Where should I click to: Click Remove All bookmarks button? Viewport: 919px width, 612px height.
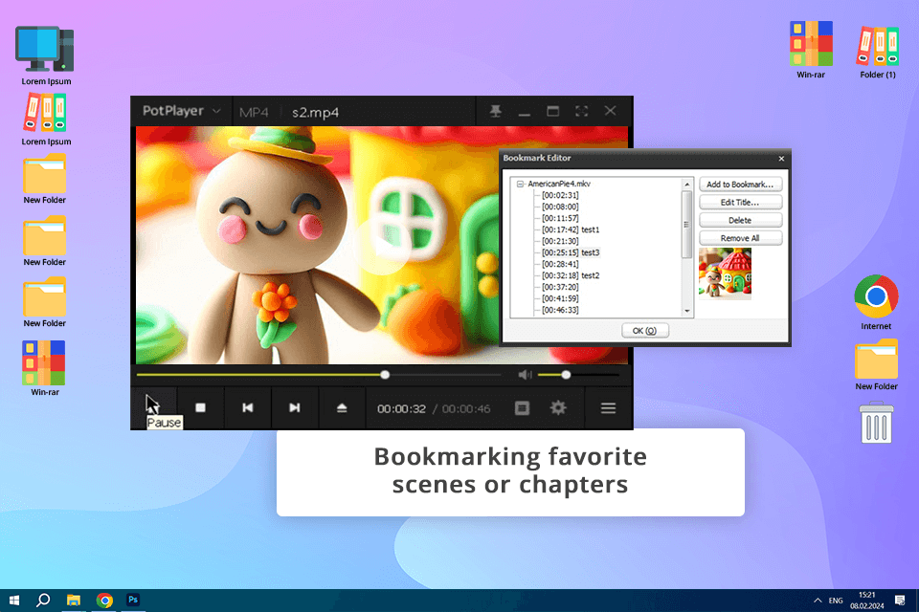point(740,238)
